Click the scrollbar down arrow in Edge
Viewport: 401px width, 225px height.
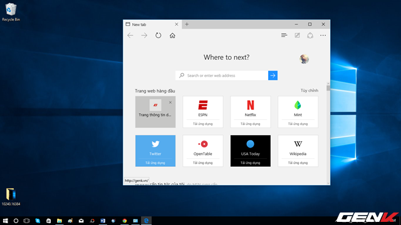pos(328,183)
